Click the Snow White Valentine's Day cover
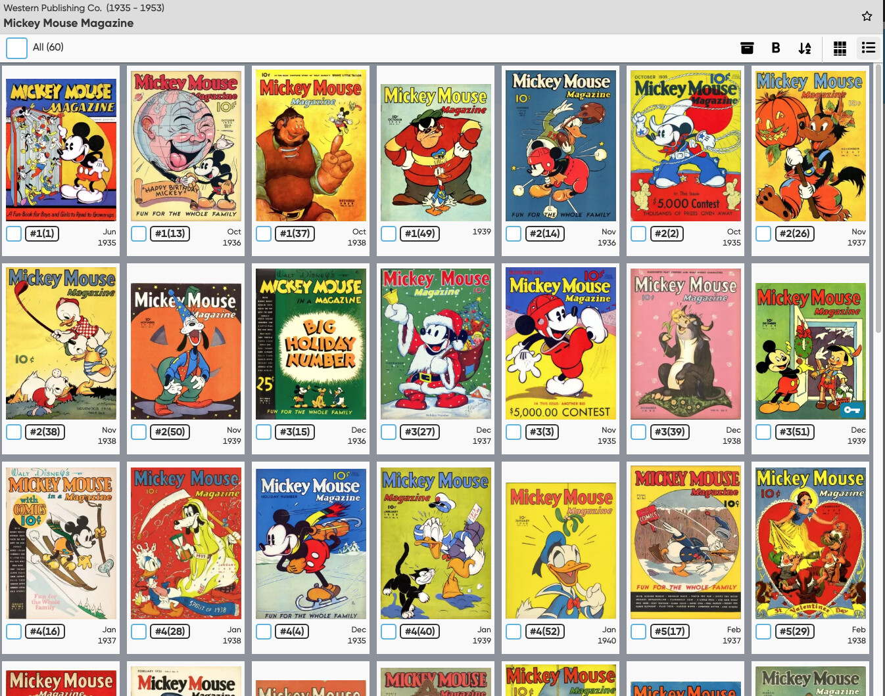The image size is (885, 696). coord(810,542)
